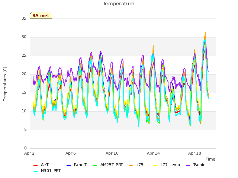Click the 25 y-axis tick label
The image size is (238, 178).
click(24, 55)
